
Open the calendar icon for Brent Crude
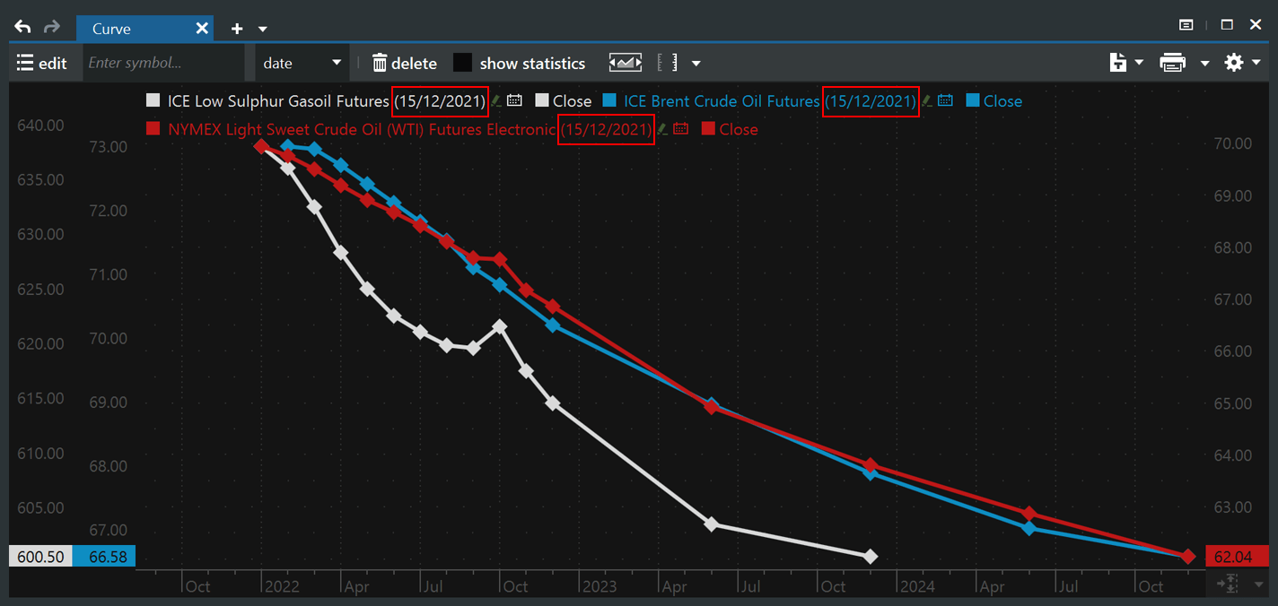(x=945, y=100)
